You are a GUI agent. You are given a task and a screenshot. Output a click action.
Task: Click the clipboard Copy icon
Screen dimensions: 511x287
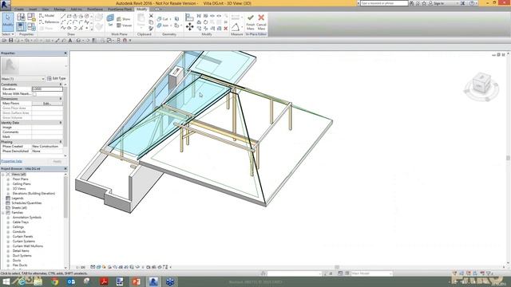(151, 22)
